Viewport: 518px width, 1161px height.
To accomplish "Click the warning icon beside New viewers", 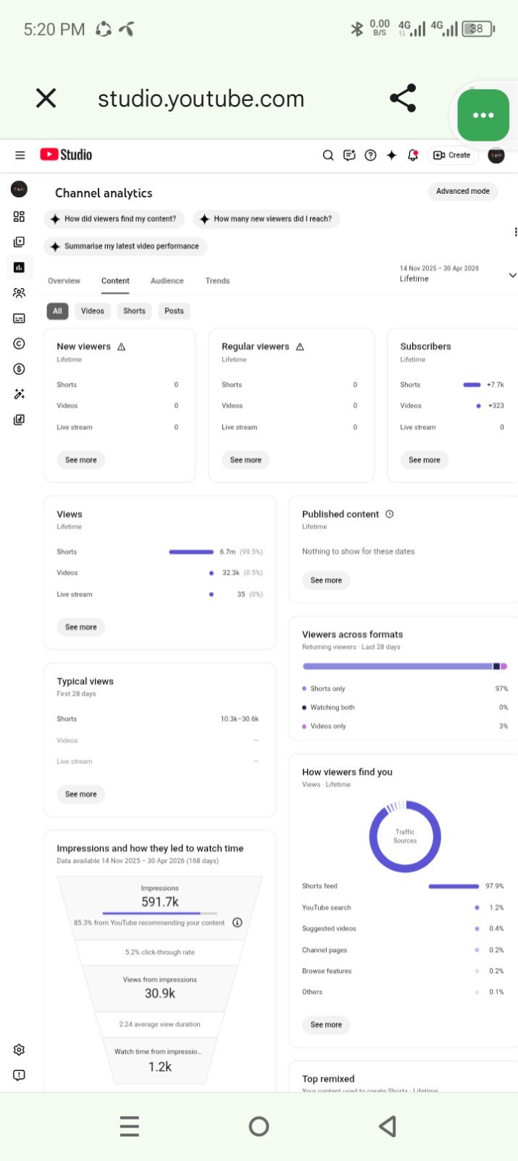I will (x=121, y=347).
